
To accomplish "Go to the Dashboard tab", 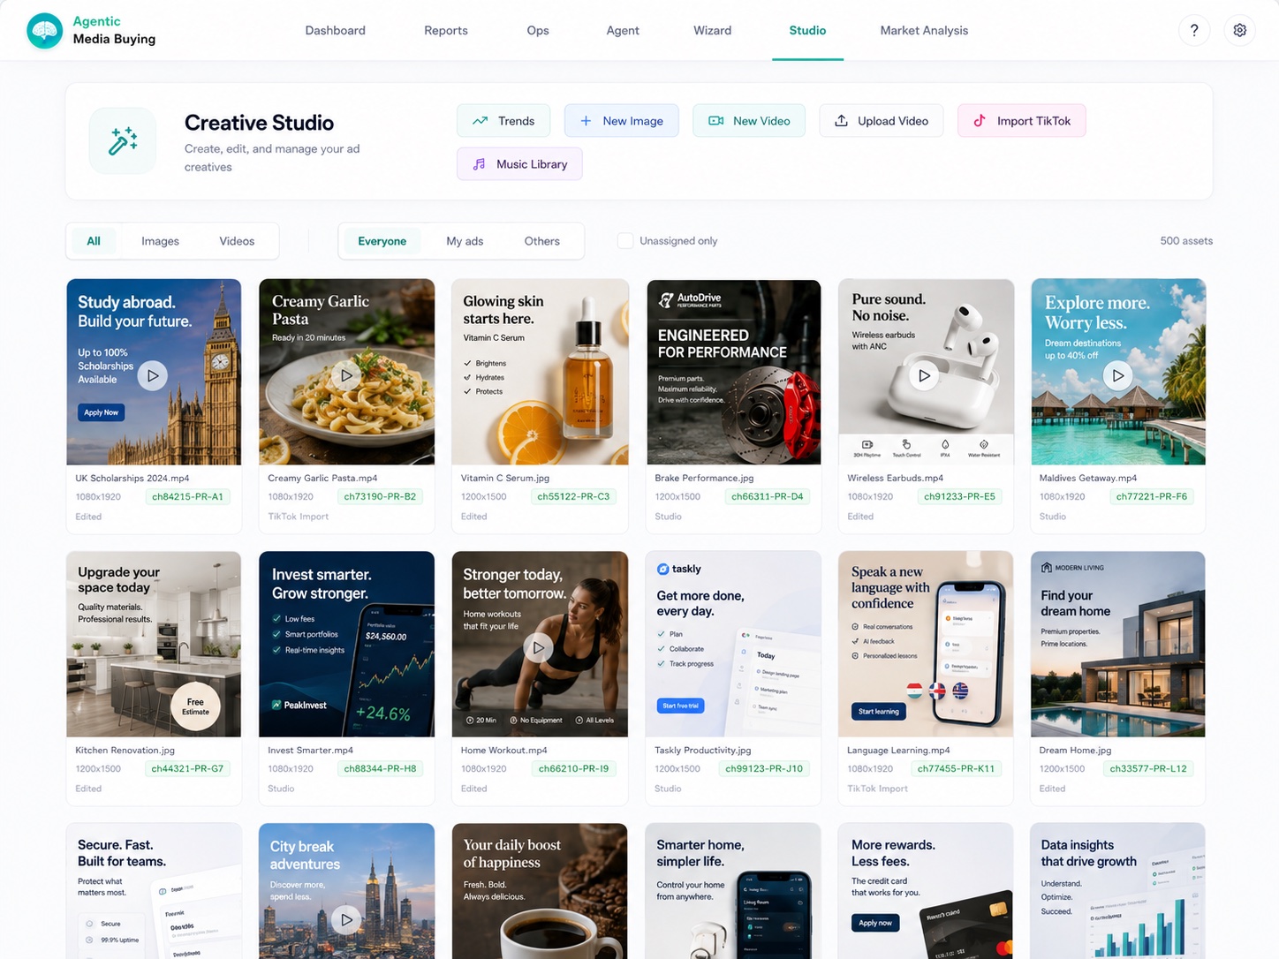I will [x=336, y=30].
